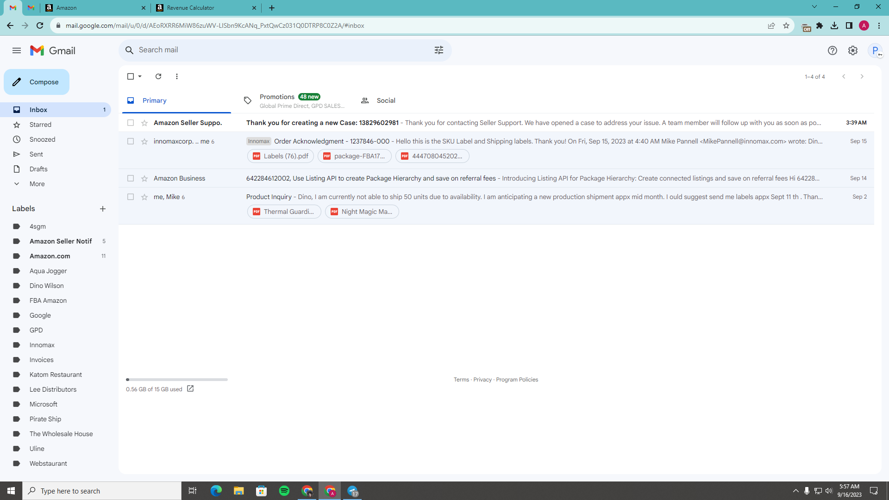889x500 pixels.
Task: Select the Amazon Seller Support email checkbox
Action: (131, 123)
